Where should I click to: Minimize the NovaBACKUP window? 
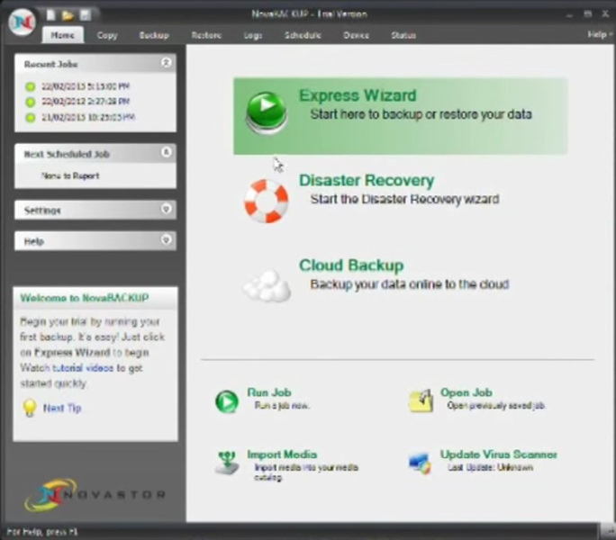(x=569, y=14)
